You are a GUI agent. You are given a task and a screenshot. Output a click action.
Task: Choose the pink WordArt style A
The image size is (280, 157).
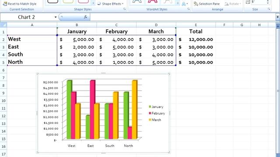click(x=153, y=1)
